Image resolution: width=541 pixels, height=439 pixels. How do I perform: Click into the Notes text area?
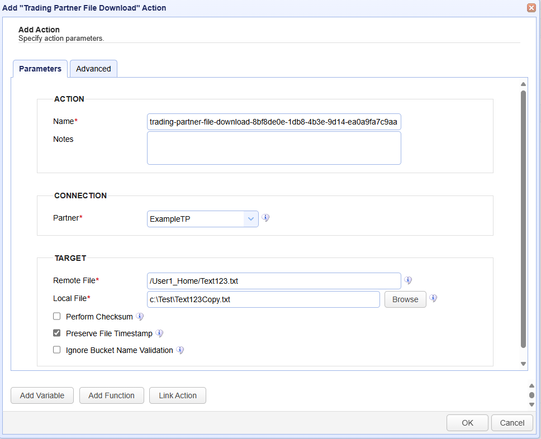click(274, 148)
